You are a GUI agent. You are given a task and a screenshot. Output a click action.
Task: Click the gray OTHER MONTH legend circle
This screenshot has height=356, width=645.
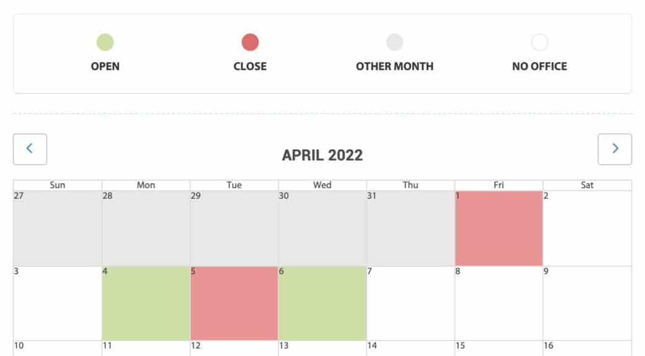click(395, 43)
